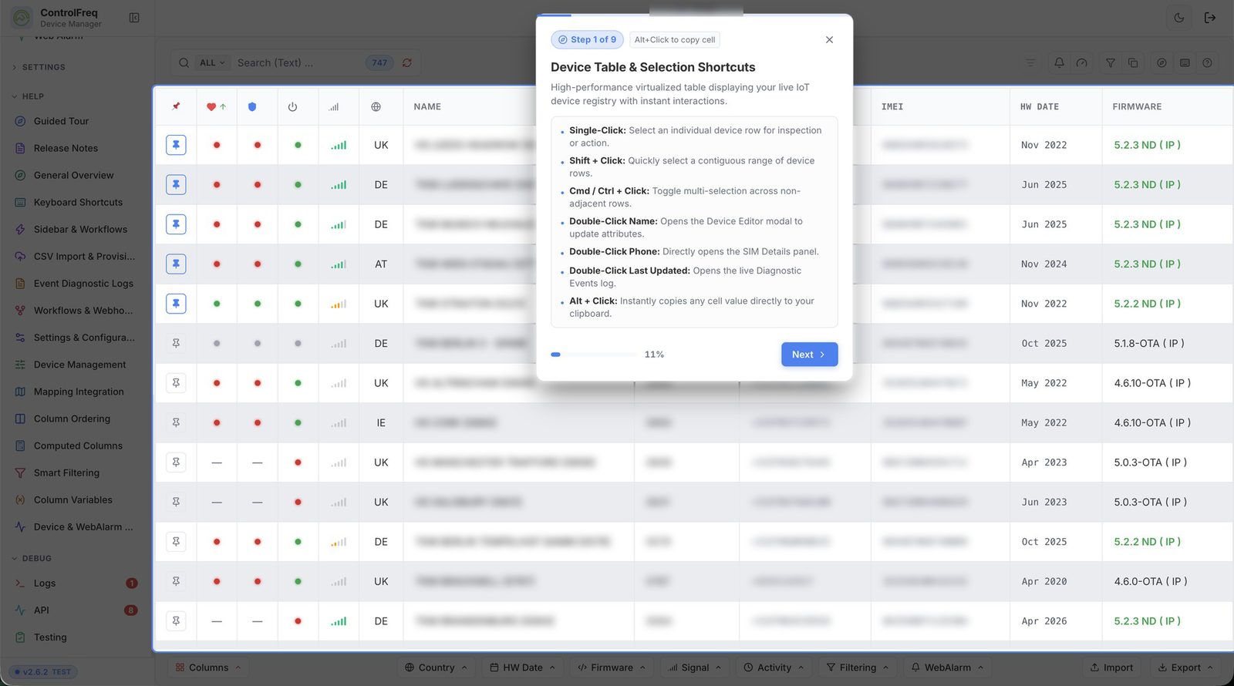This screenshot has width=1234, height=686.
Task: Click the tour progress bar at 11%
Action: point(594,355)
